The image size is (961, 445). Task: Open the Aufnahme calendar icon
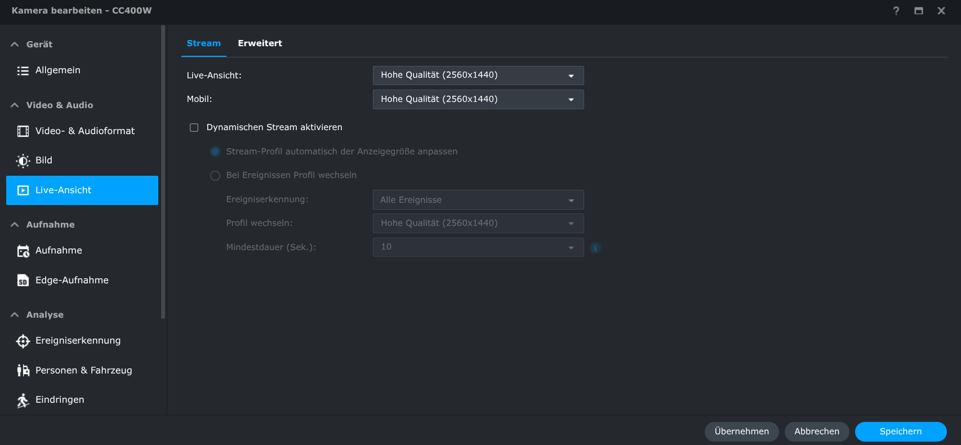[23, 251]
